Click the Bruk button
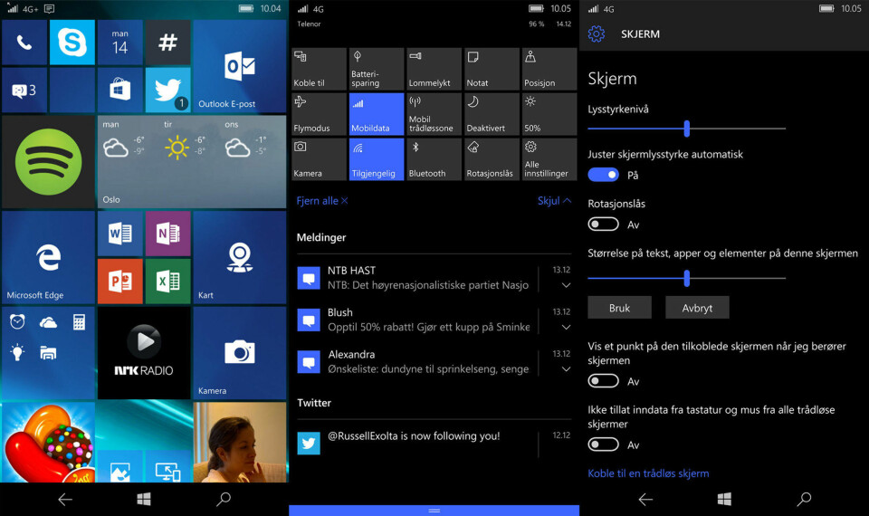The width and height of the screenshot is (869, 516). click(619, 308)
